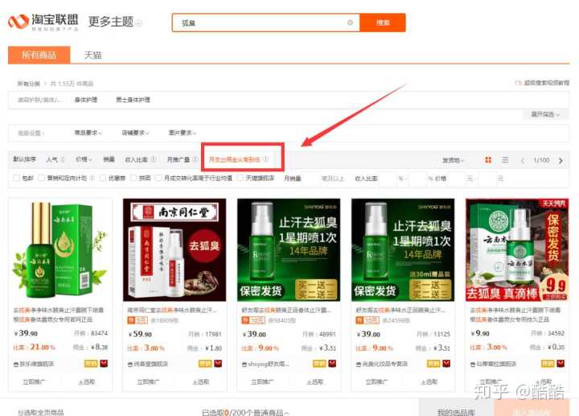
Task: Tick the 包邮 free shipping checkbox
Action: pos(16,178)
